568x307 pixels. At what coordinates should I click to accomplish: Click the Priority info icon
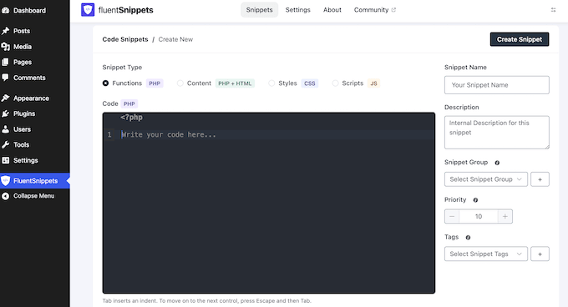tap(475, 200)
